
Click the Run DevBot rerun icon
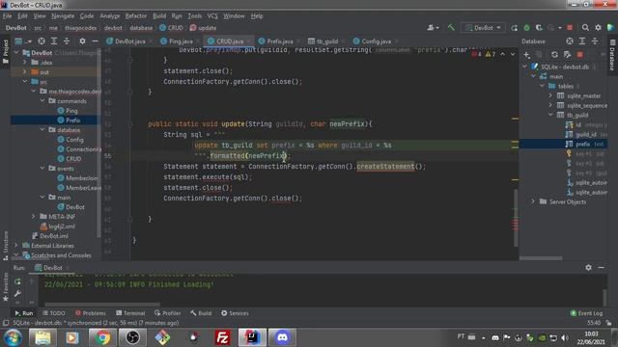point(514,28)
